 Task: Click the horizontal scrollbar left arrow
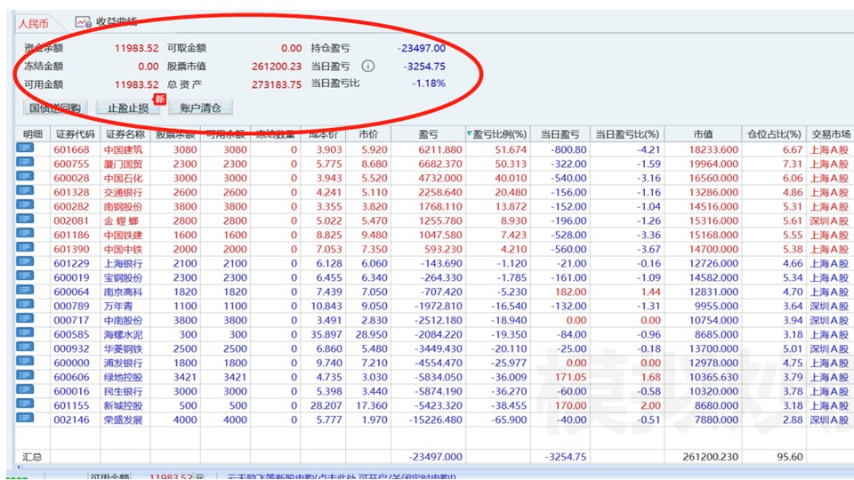pos(20,467)
